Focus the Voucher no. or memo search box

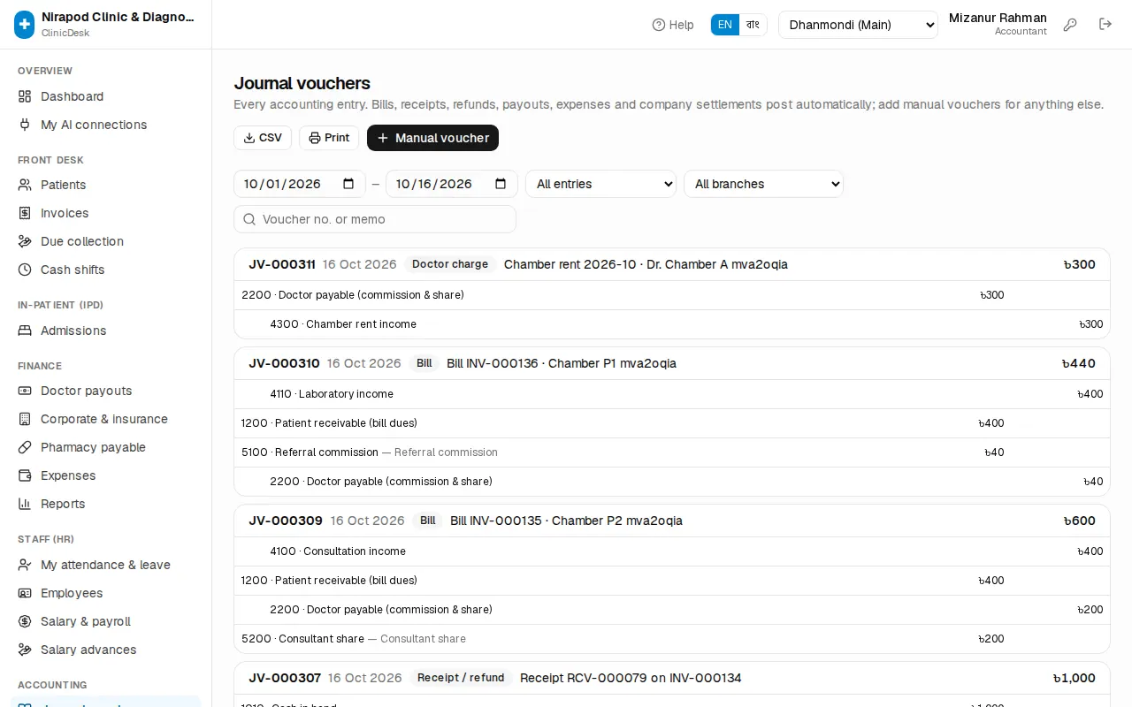(x=375, y=219)
